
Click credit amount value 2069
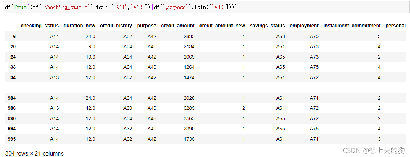pyautogui.click(x=189, y=57)
